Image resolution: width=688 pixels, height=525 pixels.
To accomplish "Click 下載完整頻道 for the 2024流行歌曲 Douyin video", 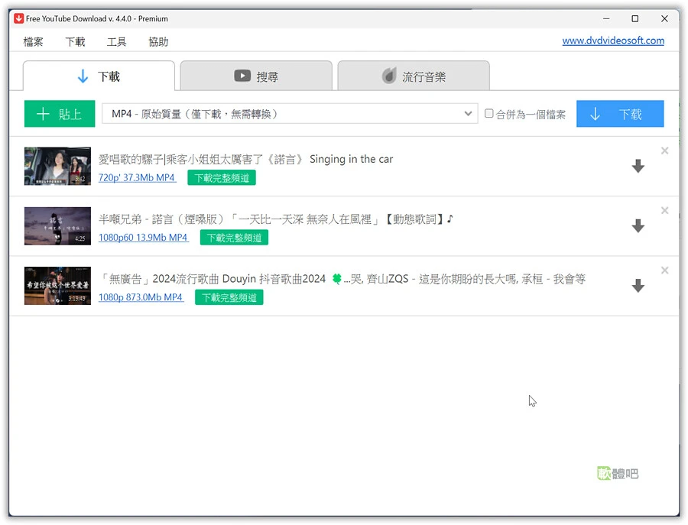I will tap(229, 297).
